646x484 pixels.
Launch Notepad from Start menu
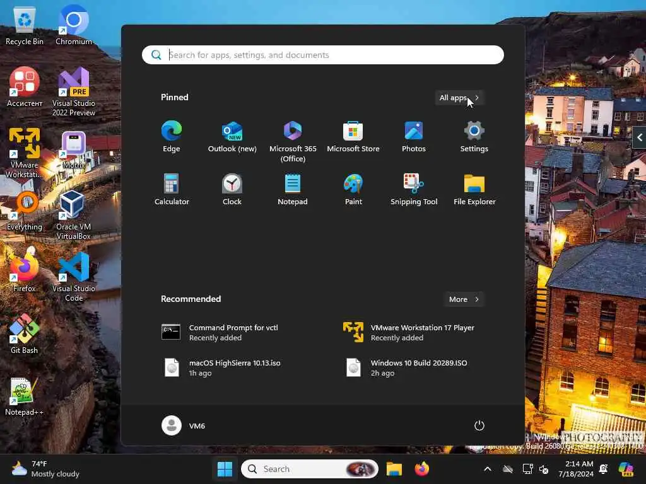293,190
